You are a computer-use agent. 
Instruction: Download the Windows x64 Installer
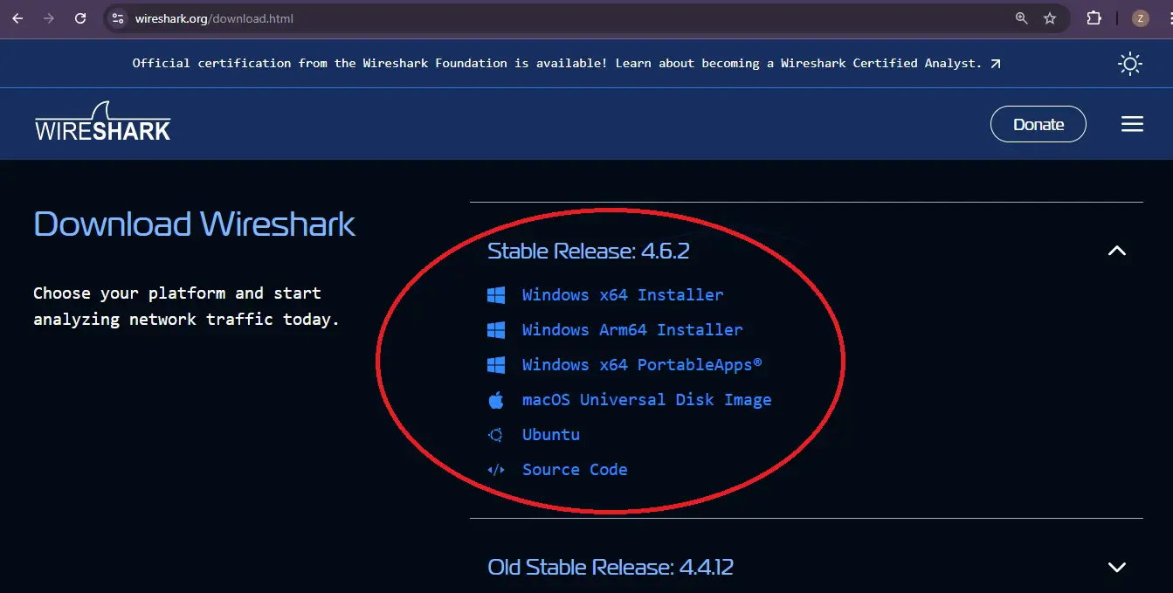tap(622, 295)
